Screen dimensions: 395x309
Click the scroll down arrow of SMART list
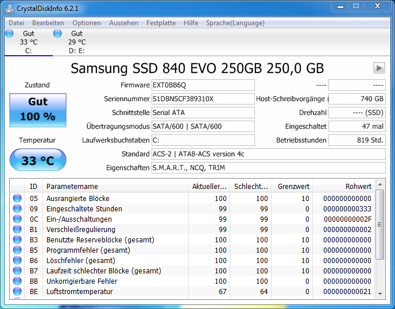(x=380, y=293)
